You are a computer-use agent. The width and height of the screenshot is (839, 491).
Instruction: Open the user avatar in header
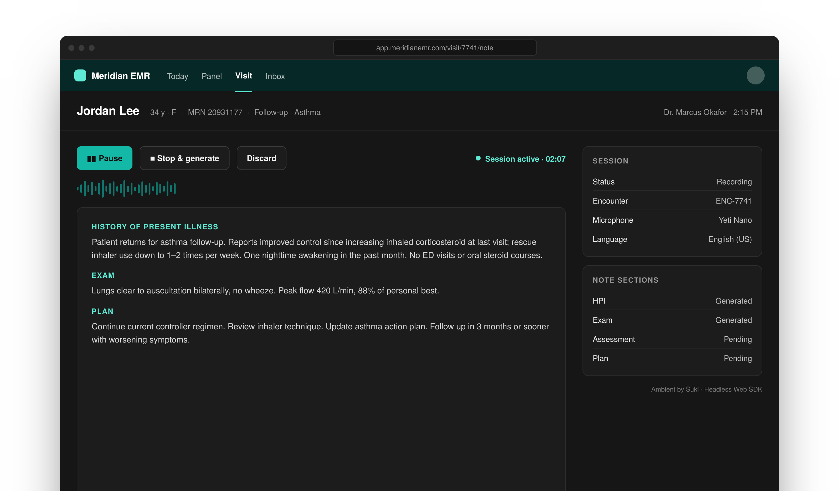point(755,75)
